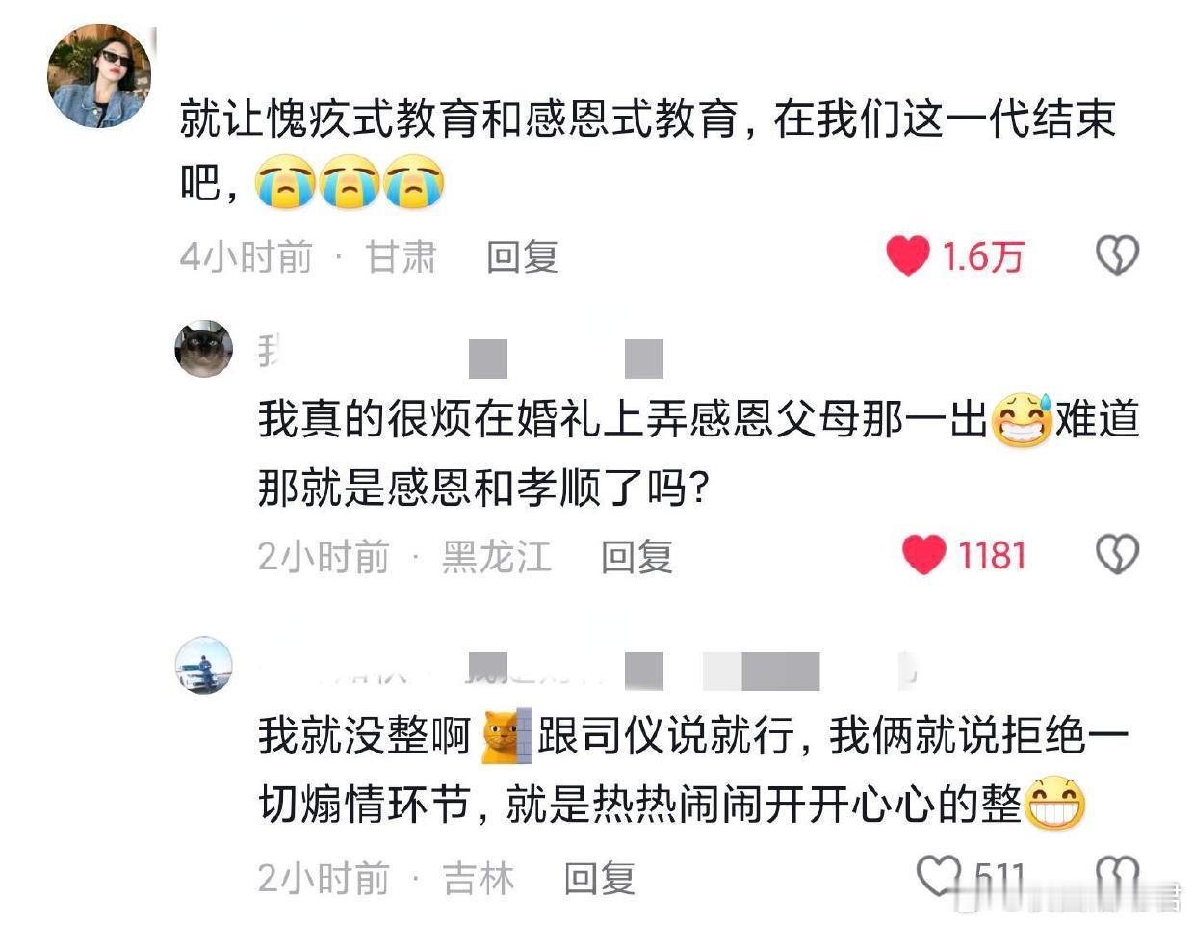Open the blurred username of third commenter
The width and height of the screenshot is (1194, 925).
tap(587, 669)
